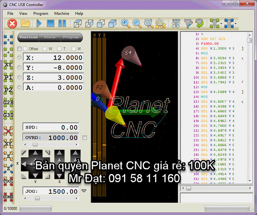257x215 pixels.
Task: Toggle the M checkbox
Action: pyautogui.click(x=74, y=49)
